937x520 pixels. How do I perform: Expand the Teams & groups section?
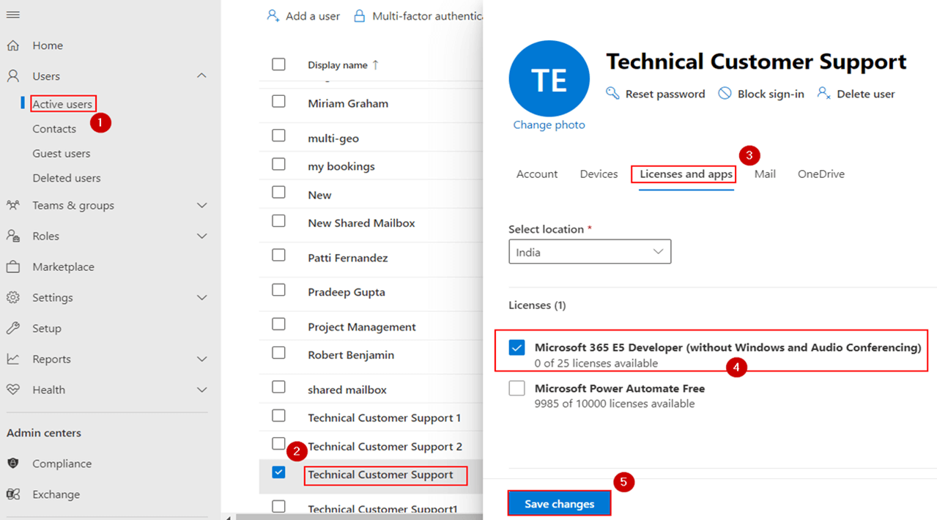coord(201,206)
